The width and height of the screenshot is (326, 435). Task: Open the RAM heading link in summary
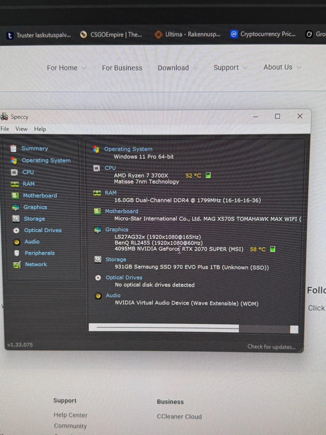111,193
